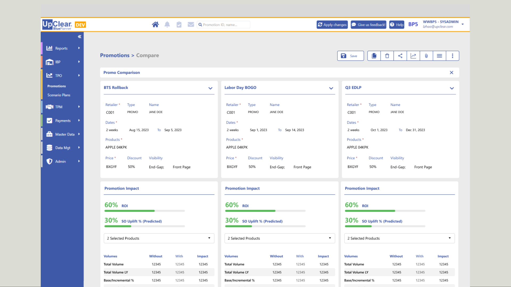
Task: Open Q3 EDLP Selected Products dropdown
Action: click(399, 238)
